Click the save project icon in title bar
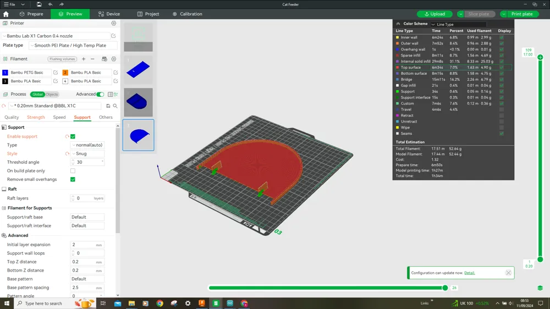 [x=39, y=4]
